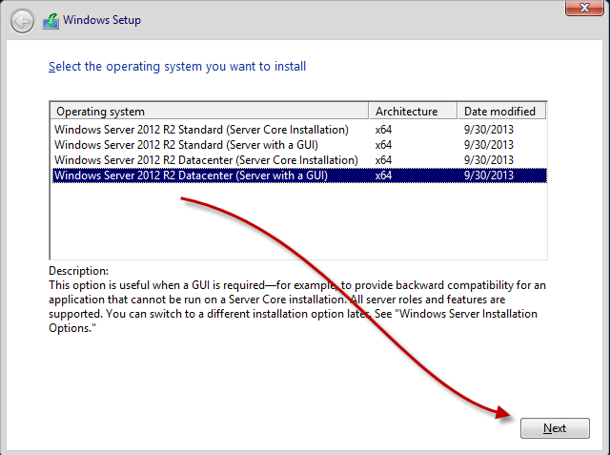Click x64 in the Standard Server with GUI row
Viewport: 610px width, 455px height.
(383, 145)
